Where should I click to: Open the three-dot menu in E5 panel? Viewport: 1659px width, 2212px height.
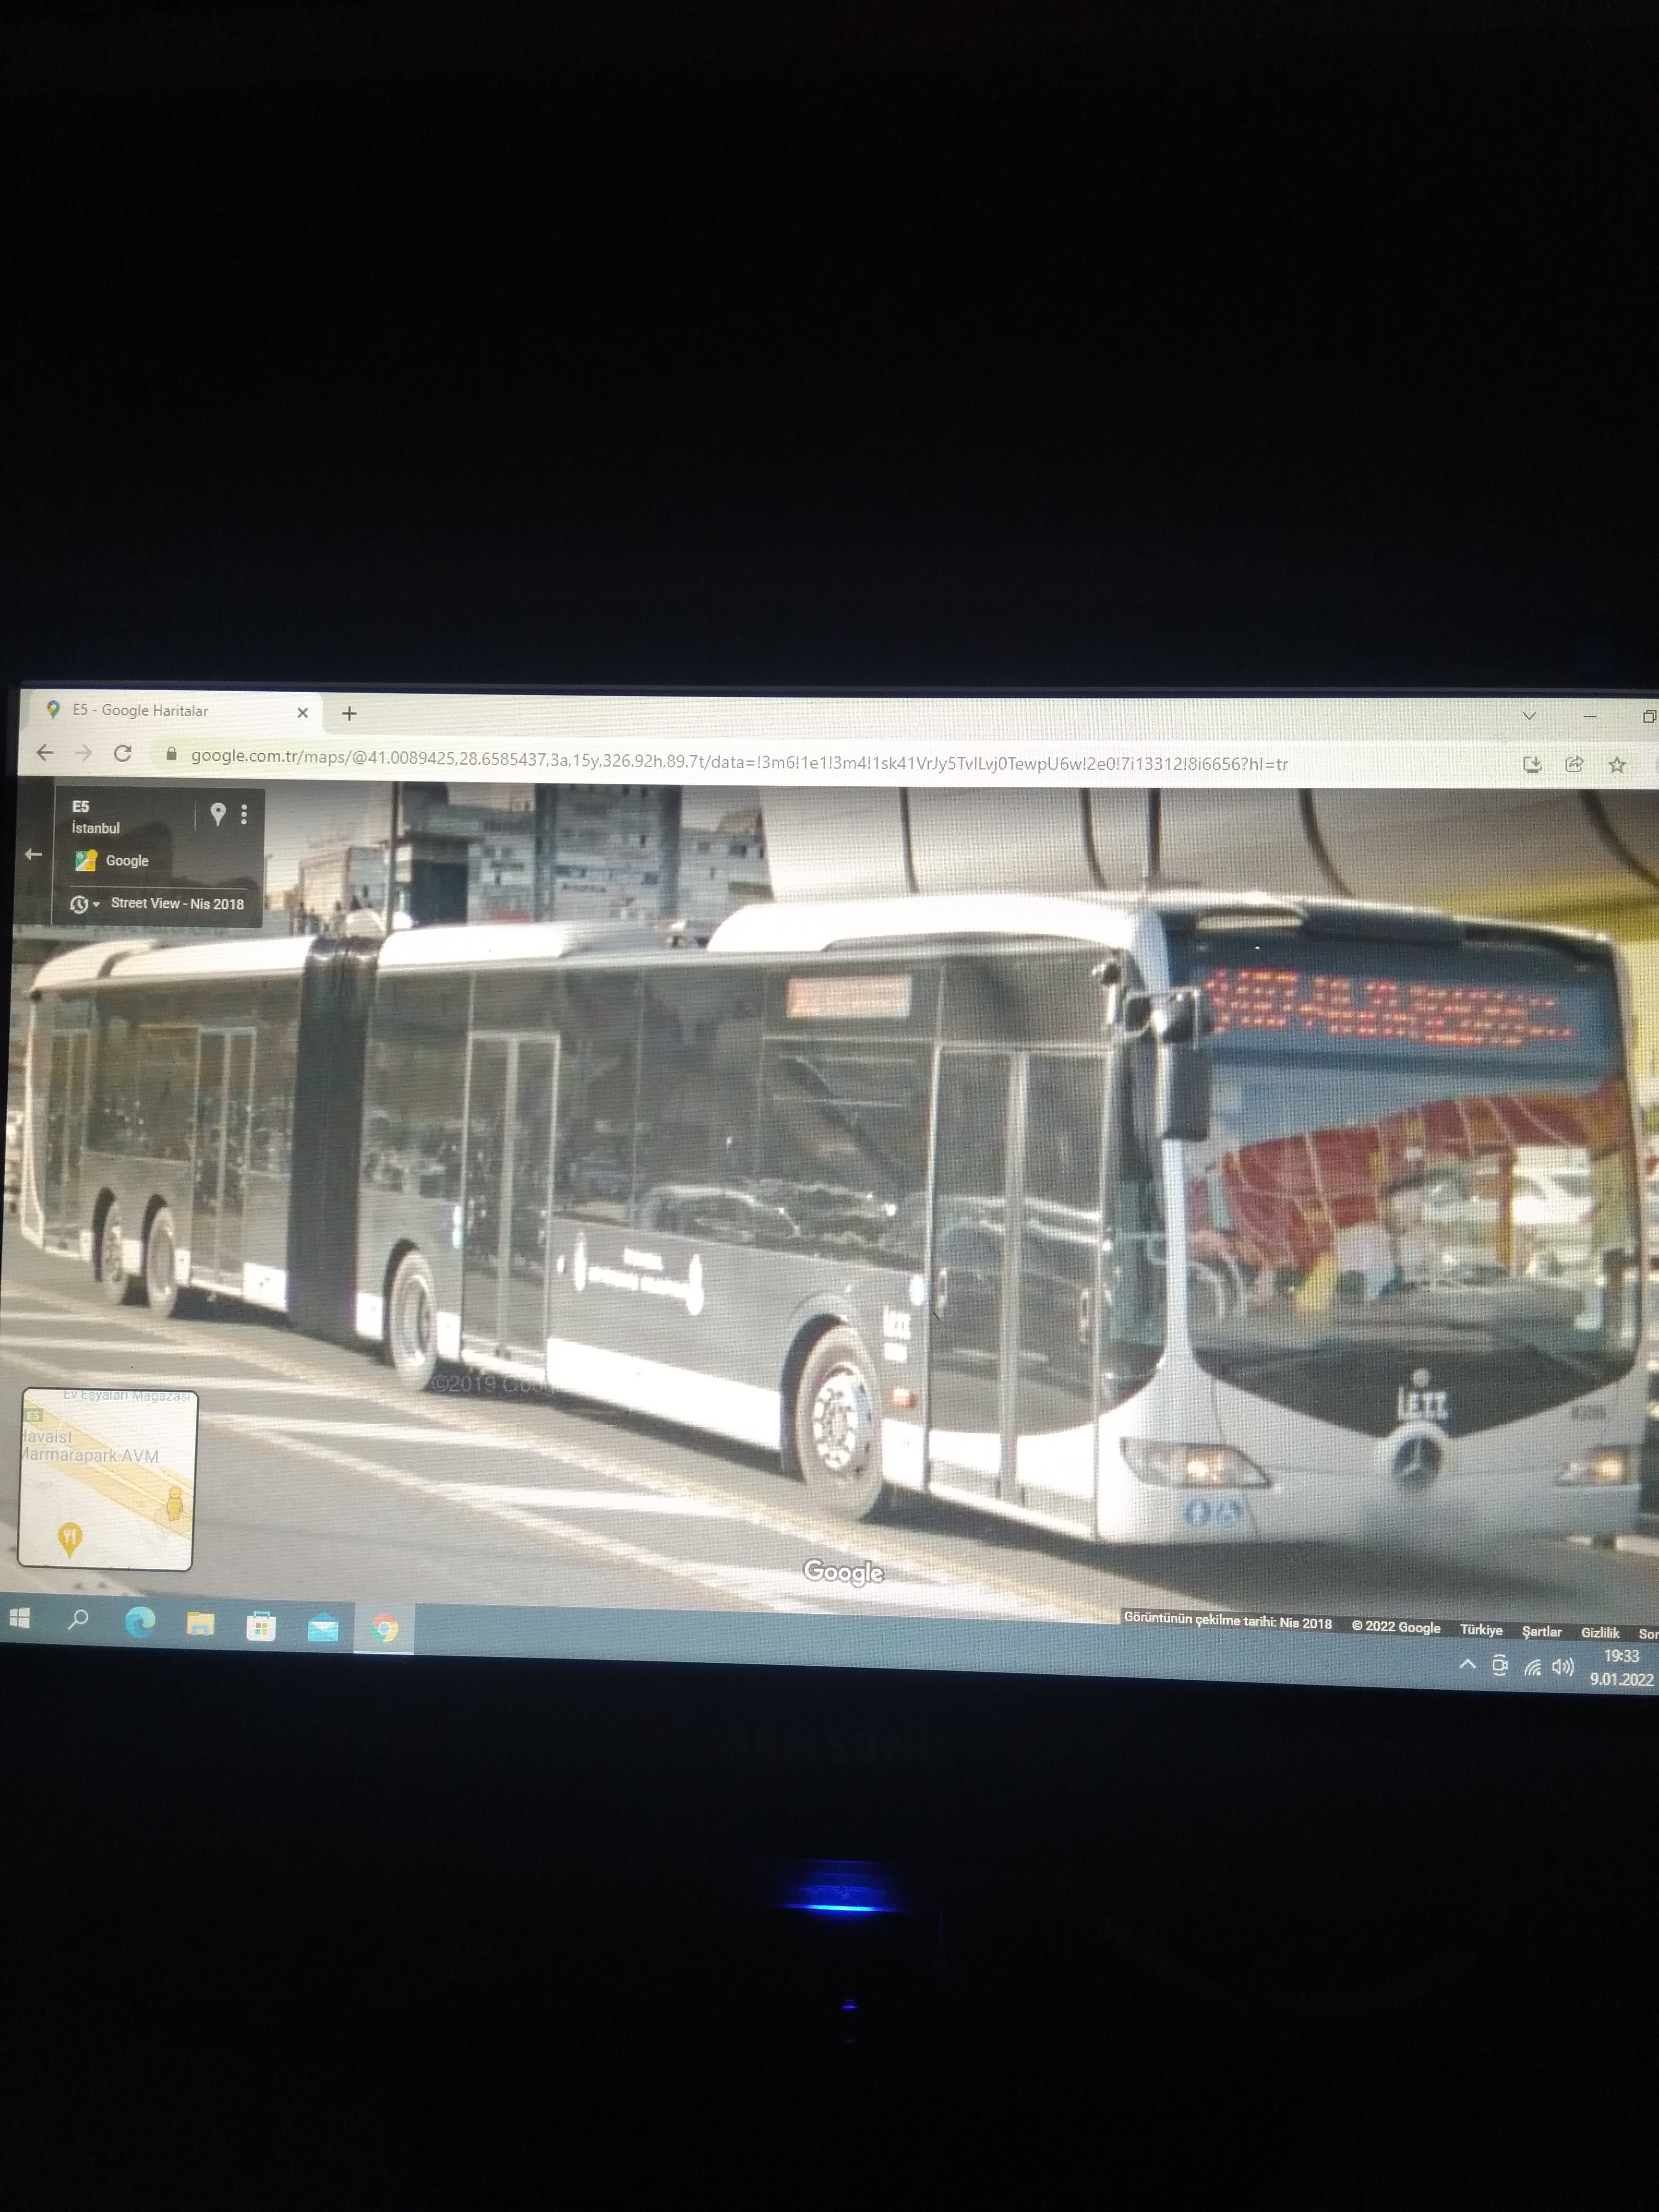point(244,814)
